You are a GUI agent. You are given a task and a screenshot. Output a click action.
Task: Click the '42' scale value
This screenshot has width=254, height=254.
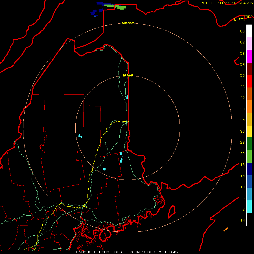pos(242,98)
